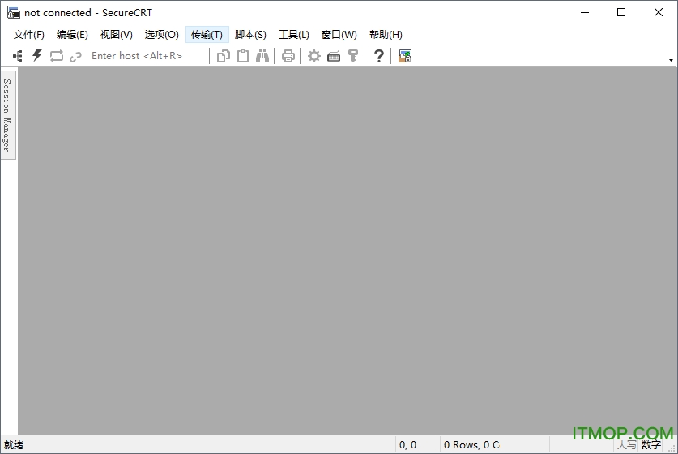The image size is (678, 454).
Task: Minimize the SecureCRT window
Action: (x=585, y=12)
